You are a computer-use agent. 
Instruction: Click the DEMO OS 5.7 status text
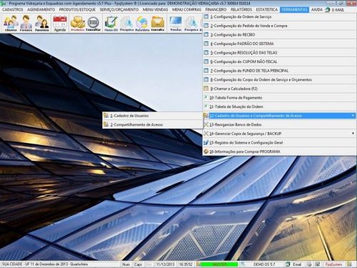264,264
